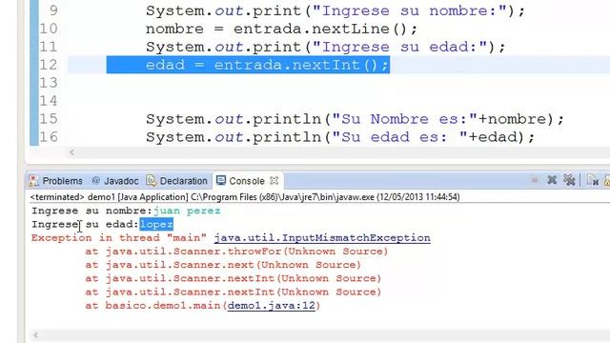The image size is (610, 343).
Task: Click the string "Ingrese su edad:" in code
Action: point(400,47)
